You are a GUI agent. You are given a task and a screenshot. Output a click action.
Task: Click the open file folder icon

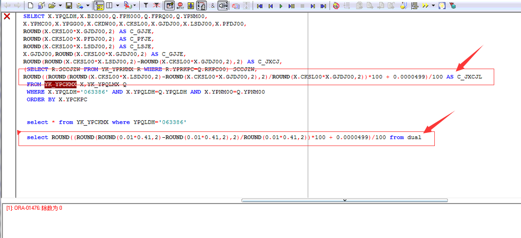[52, 5]
